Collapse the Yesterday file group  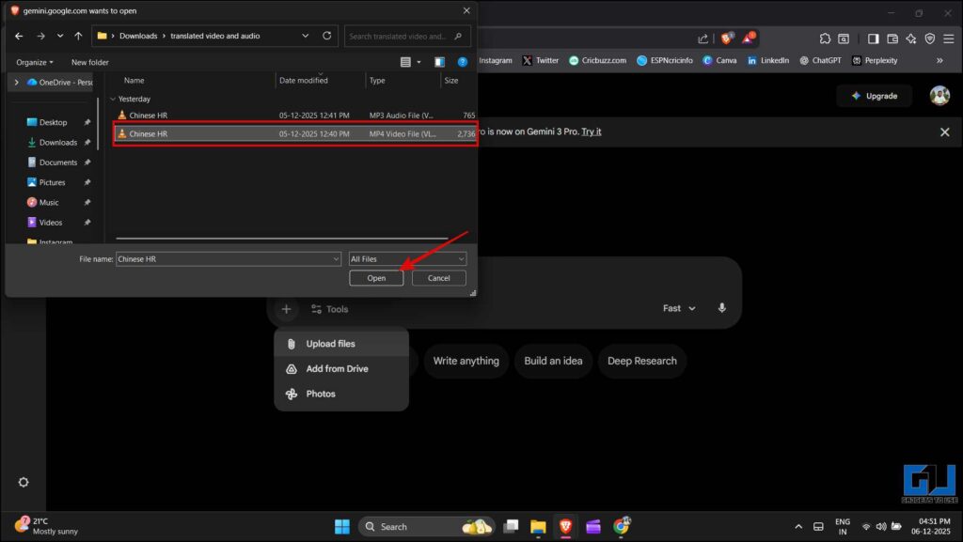pyautogui.click(x=113, y=99)
